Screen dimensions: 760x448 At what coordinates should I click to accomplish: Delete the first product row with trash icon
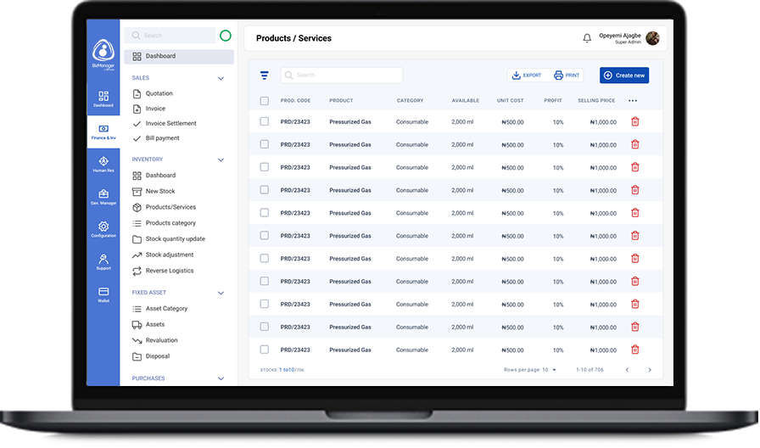click(x=635, y=122)
